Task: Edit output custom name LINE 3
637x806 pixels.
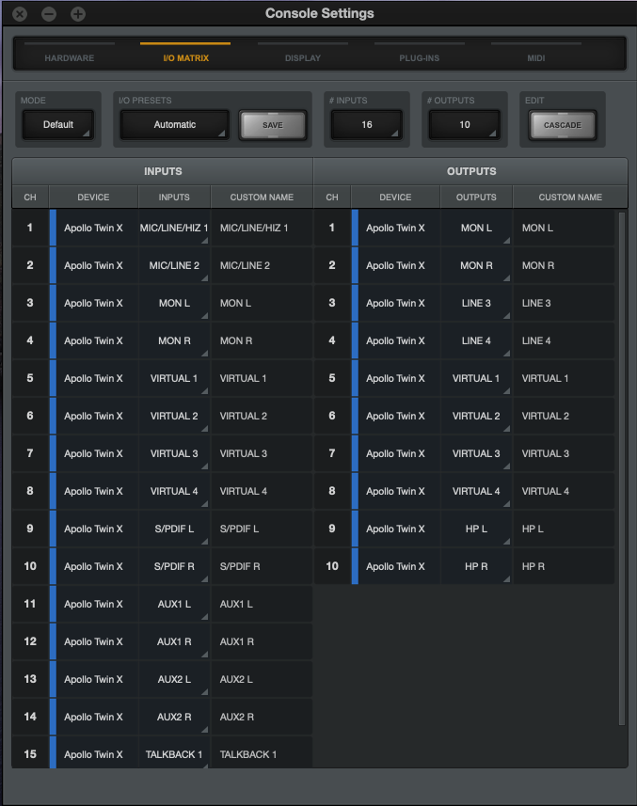Action: coord(564,303)
